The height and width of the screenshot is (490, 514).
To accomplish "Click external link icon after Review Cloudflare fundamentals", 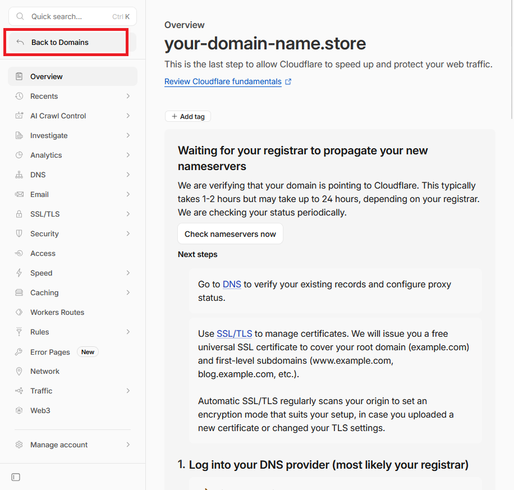I will point(288,82).
